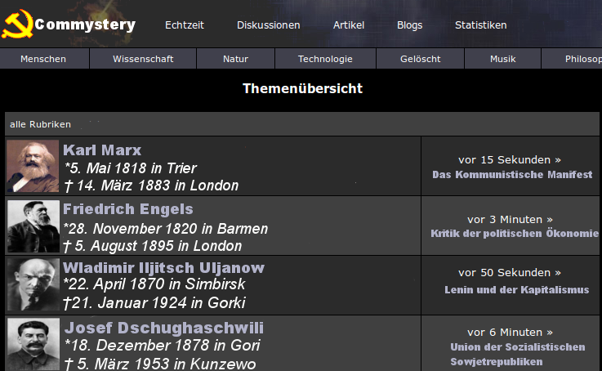Open the Echtzeit menu item

pos(185,25)
